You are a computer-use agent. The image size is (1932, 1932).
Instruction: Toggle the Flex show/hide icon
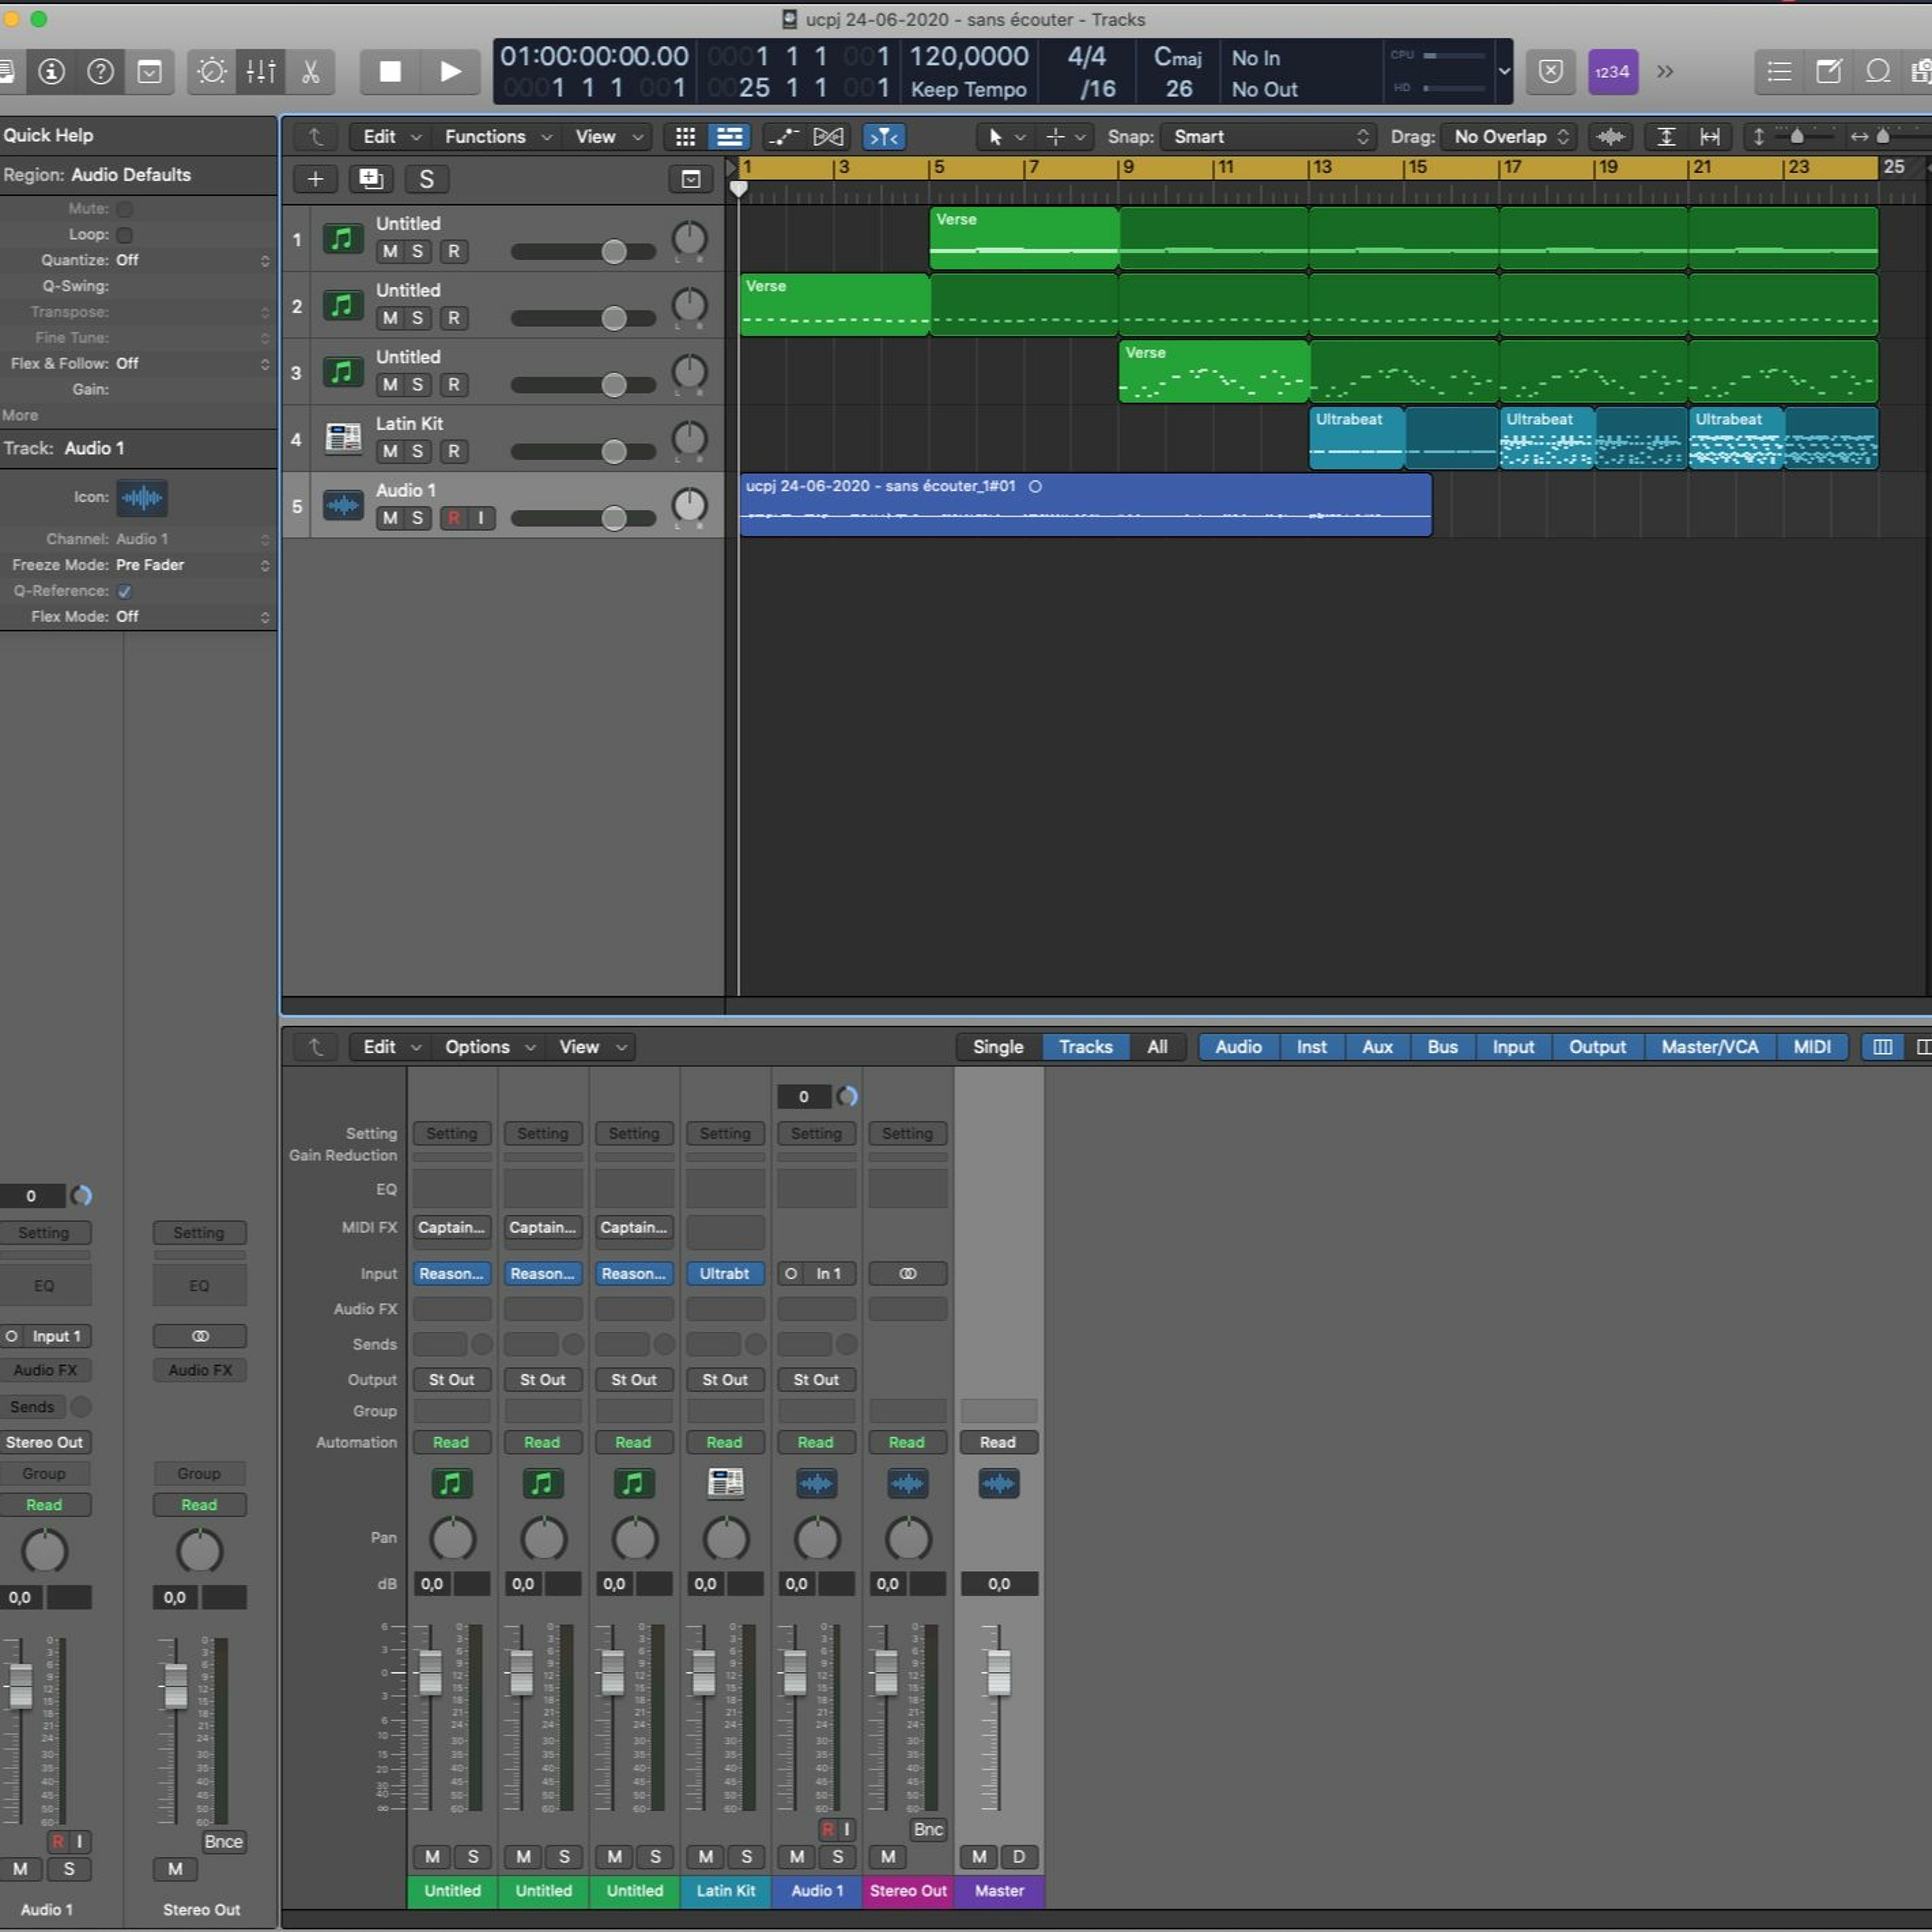(828, 137)
